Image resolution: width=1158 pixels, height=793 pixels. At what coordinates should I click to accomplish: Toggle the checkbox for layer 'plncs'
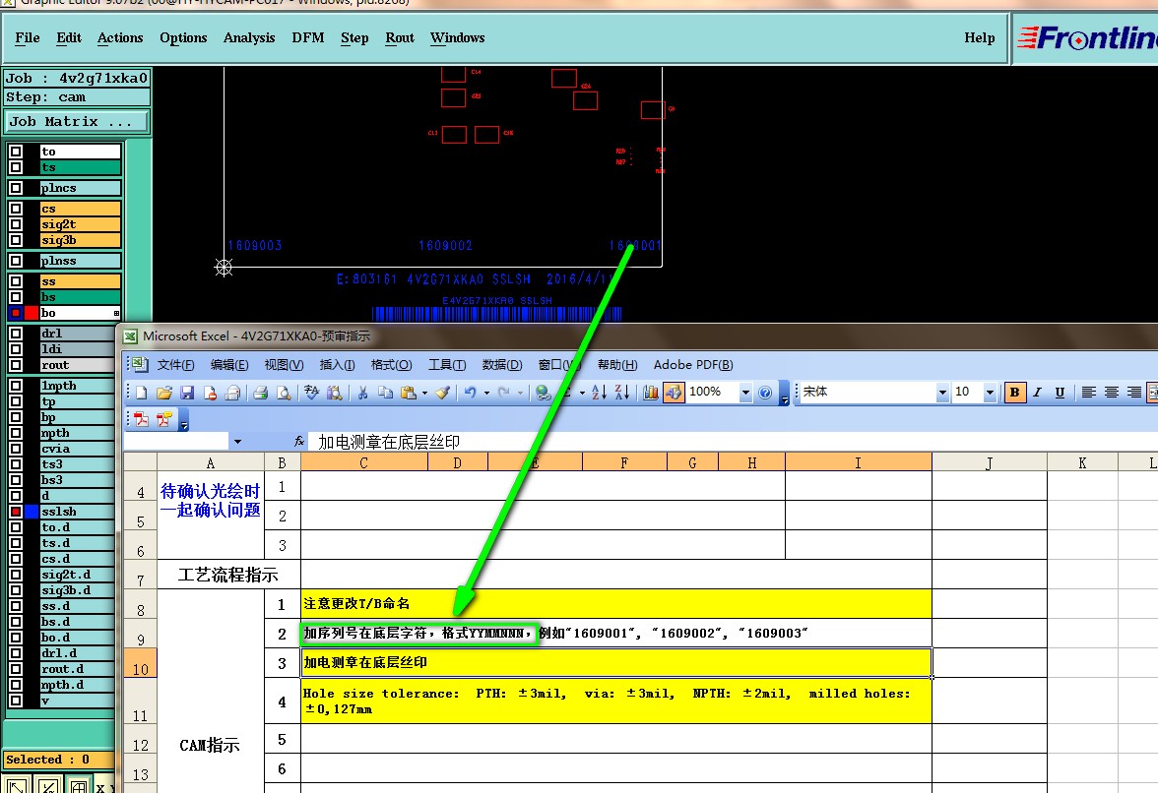tap(16, 187)
